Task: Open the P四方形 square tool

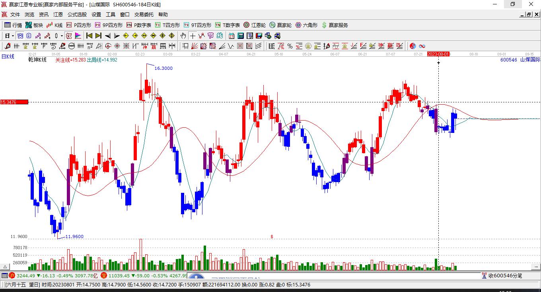Action: (x=78, y=25)
